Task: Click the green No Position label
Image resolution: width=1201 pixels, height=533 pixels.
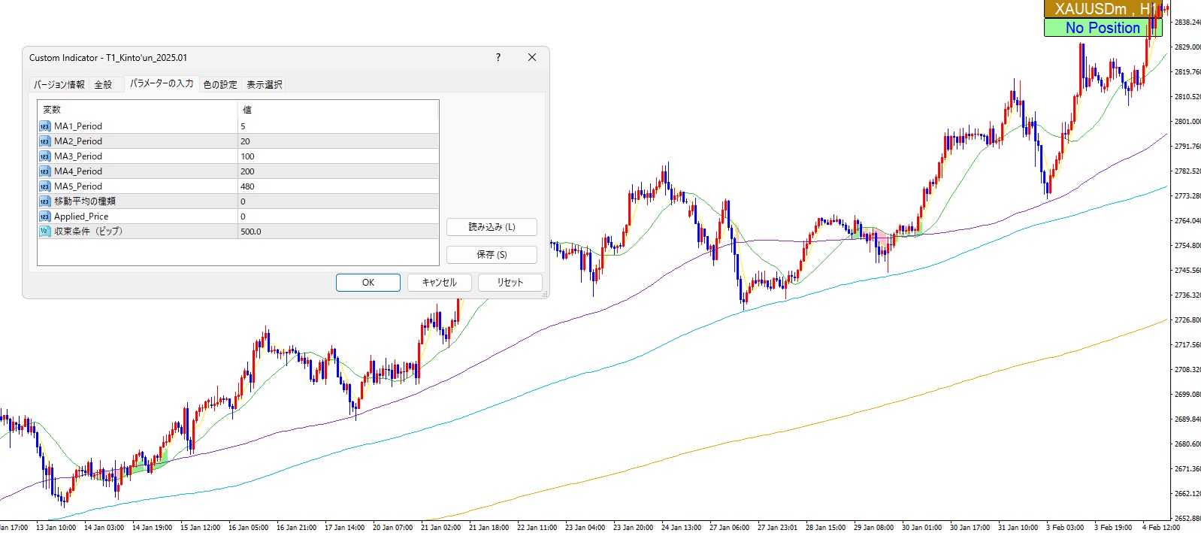Action: (1103, 28)
